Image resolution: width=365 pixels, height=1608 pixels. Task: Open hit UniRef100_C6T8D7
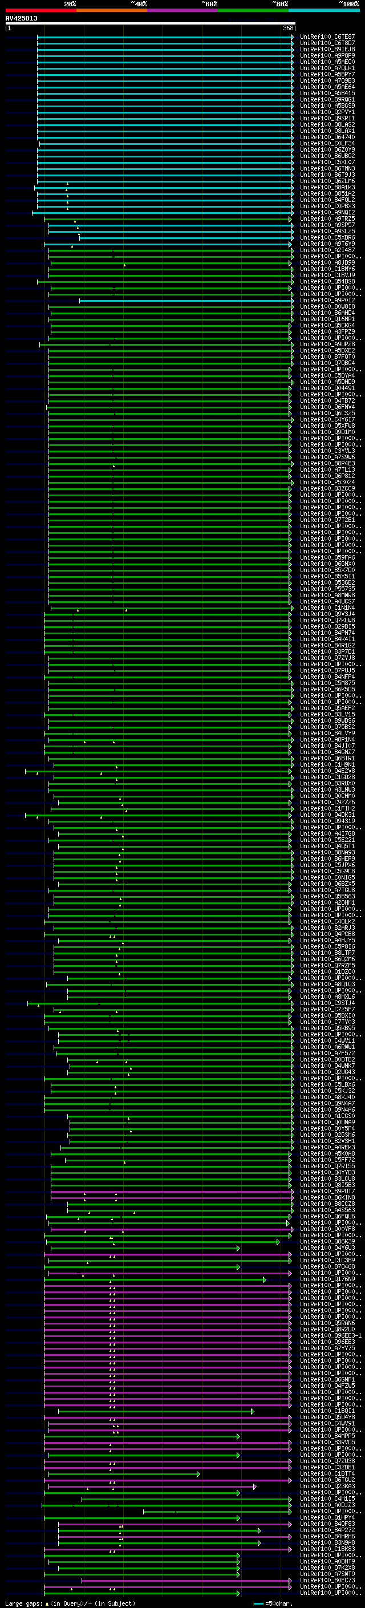[327, 43]
